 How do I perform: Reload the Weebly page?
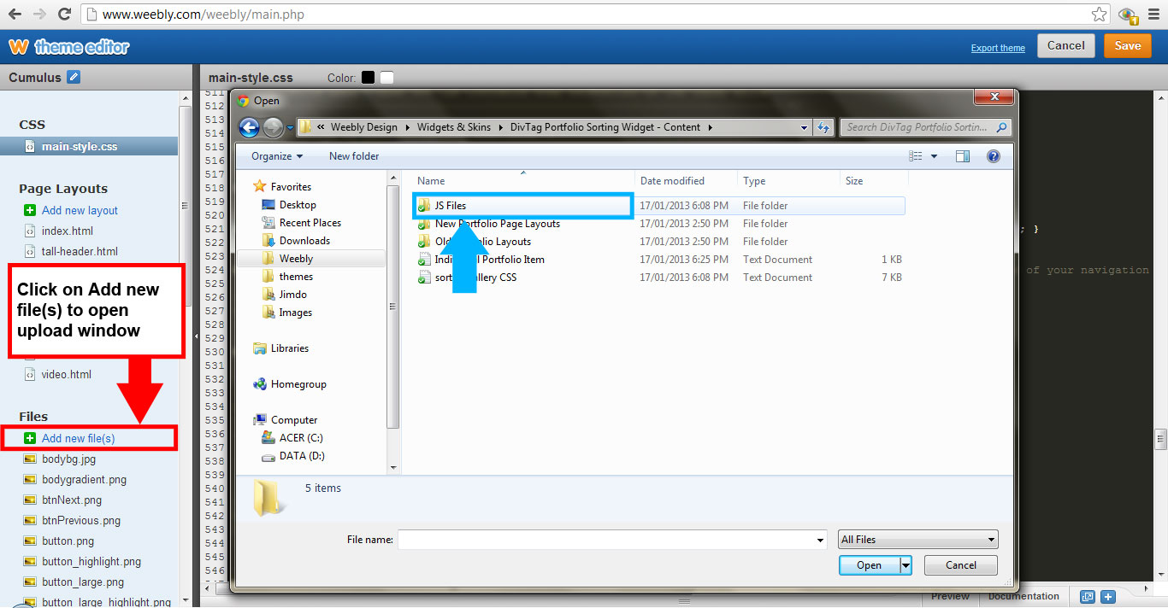click(65, 15)
